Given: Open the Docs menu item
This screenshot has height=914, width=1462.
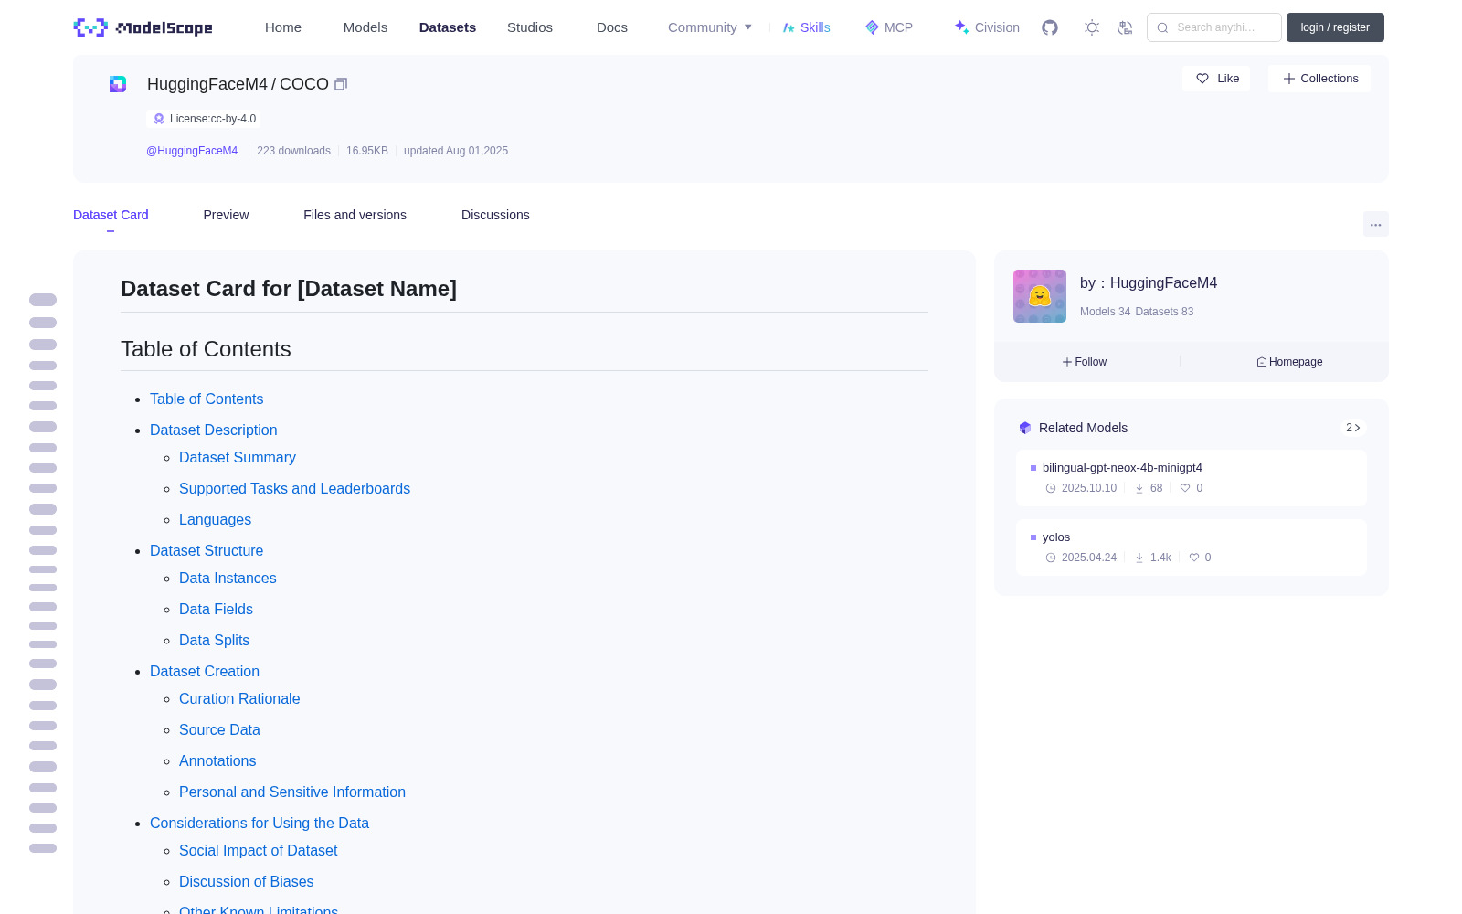Looking at the screenshot, I should point(612,27).
